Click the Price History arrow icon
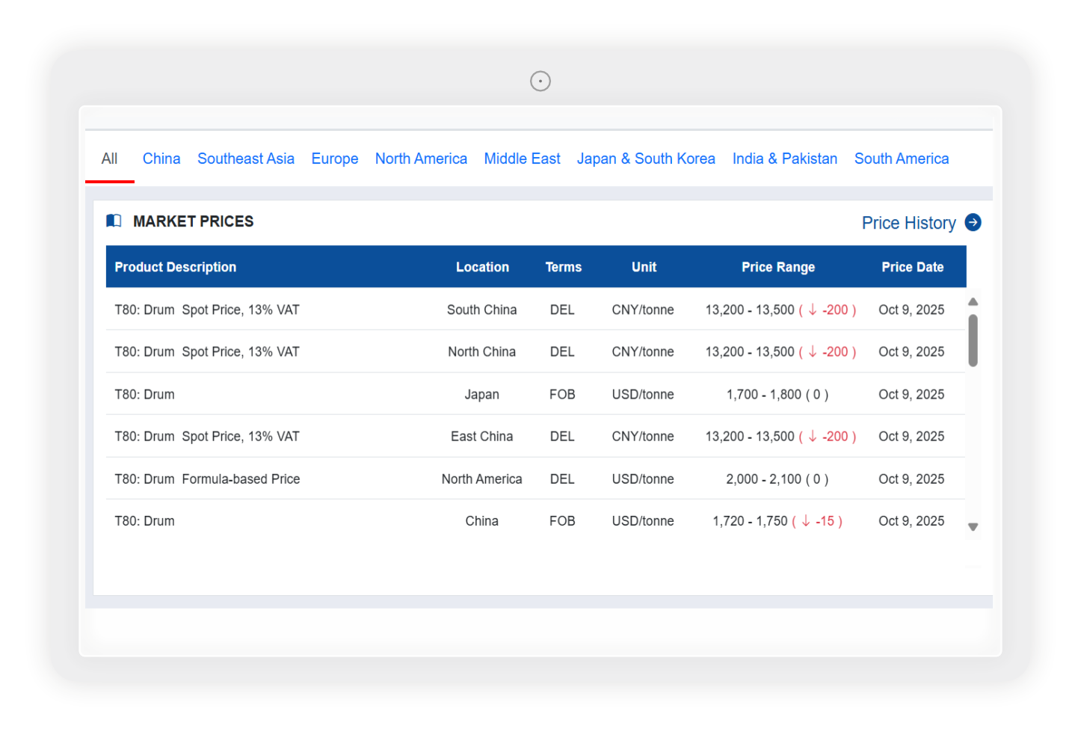 coord(973,223)
